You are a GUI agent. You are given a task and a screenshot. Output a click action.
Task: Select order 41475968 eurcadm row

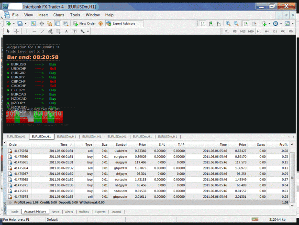click(x=148, y=180)
